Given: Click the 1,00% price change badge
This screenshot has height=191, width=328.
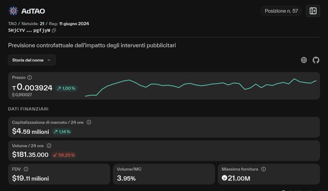Looking at the screenshot, I should (67, 88).
